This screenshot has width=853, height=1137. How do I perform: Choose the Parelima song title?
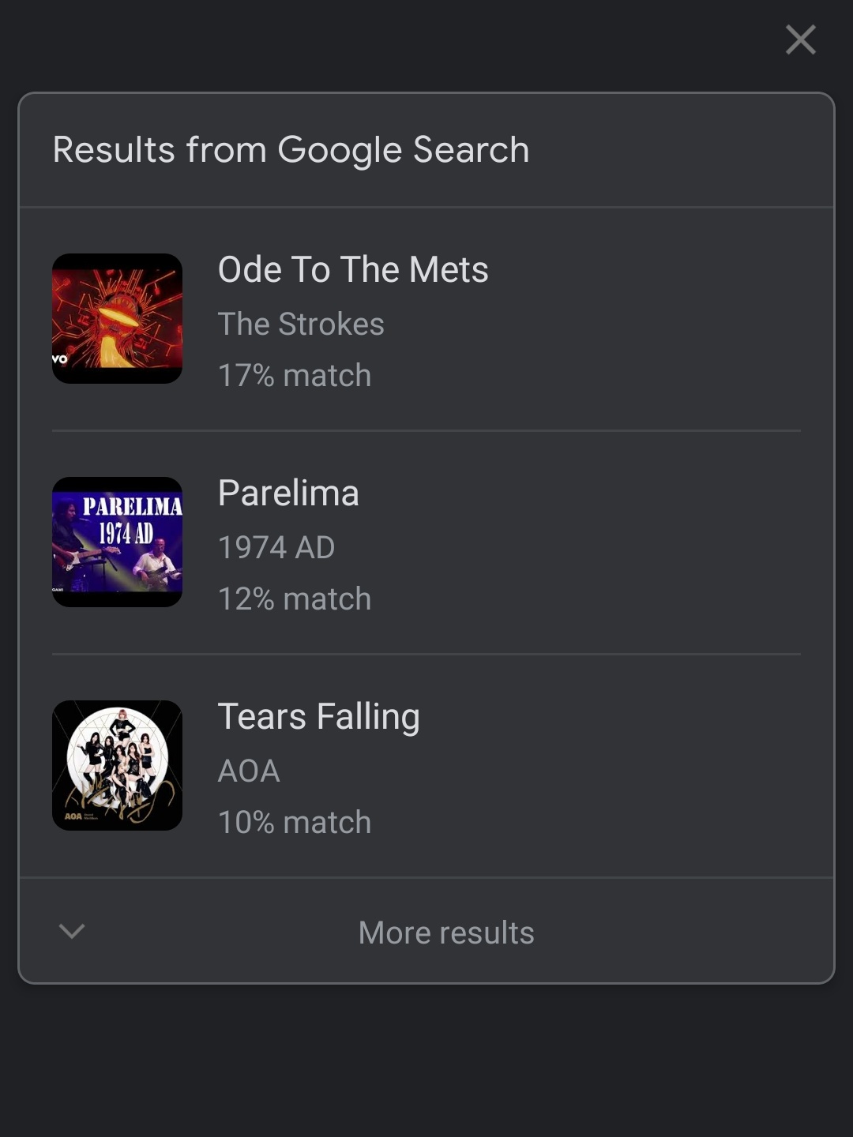[288, 493]
